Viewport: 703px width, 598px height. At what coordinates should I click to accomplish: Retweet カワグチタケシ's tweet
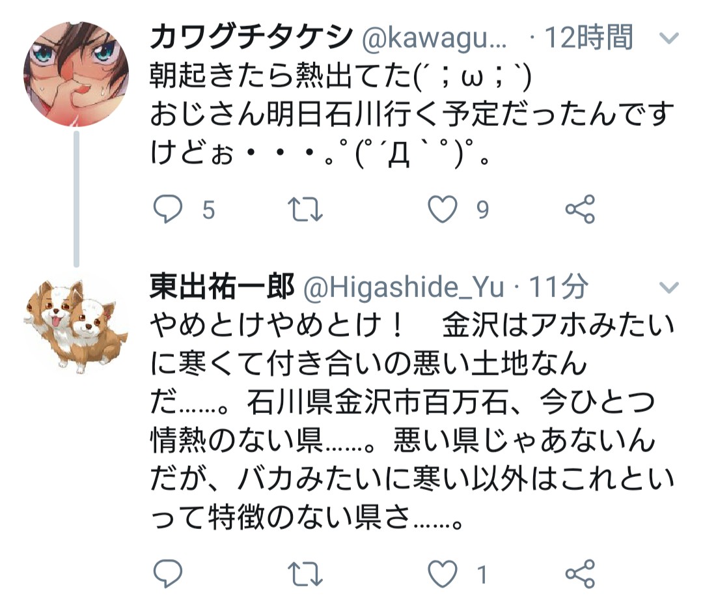[x=305, y=210]
